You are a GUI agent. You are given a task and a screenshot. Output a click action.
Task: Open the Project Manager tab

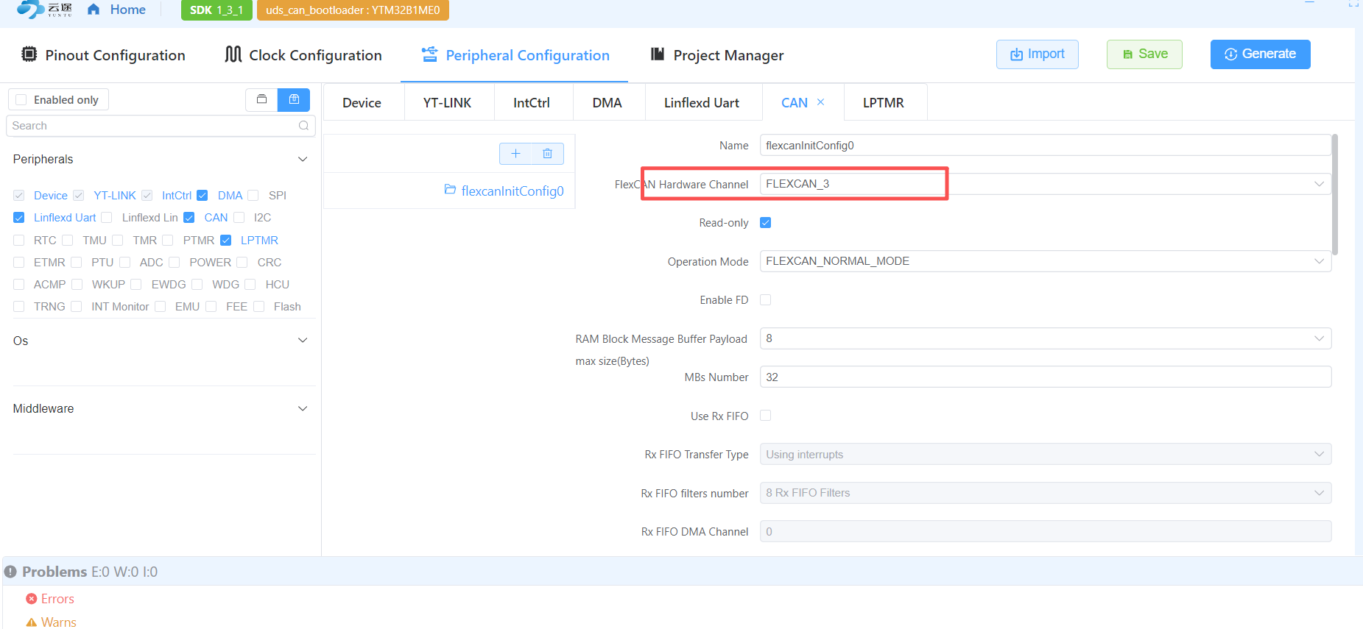coord(717,55)
